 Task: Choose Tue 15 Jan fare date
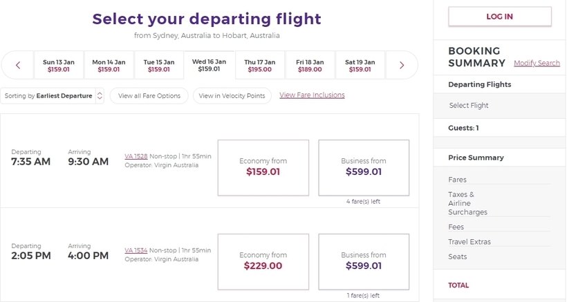tap(159, 65)
